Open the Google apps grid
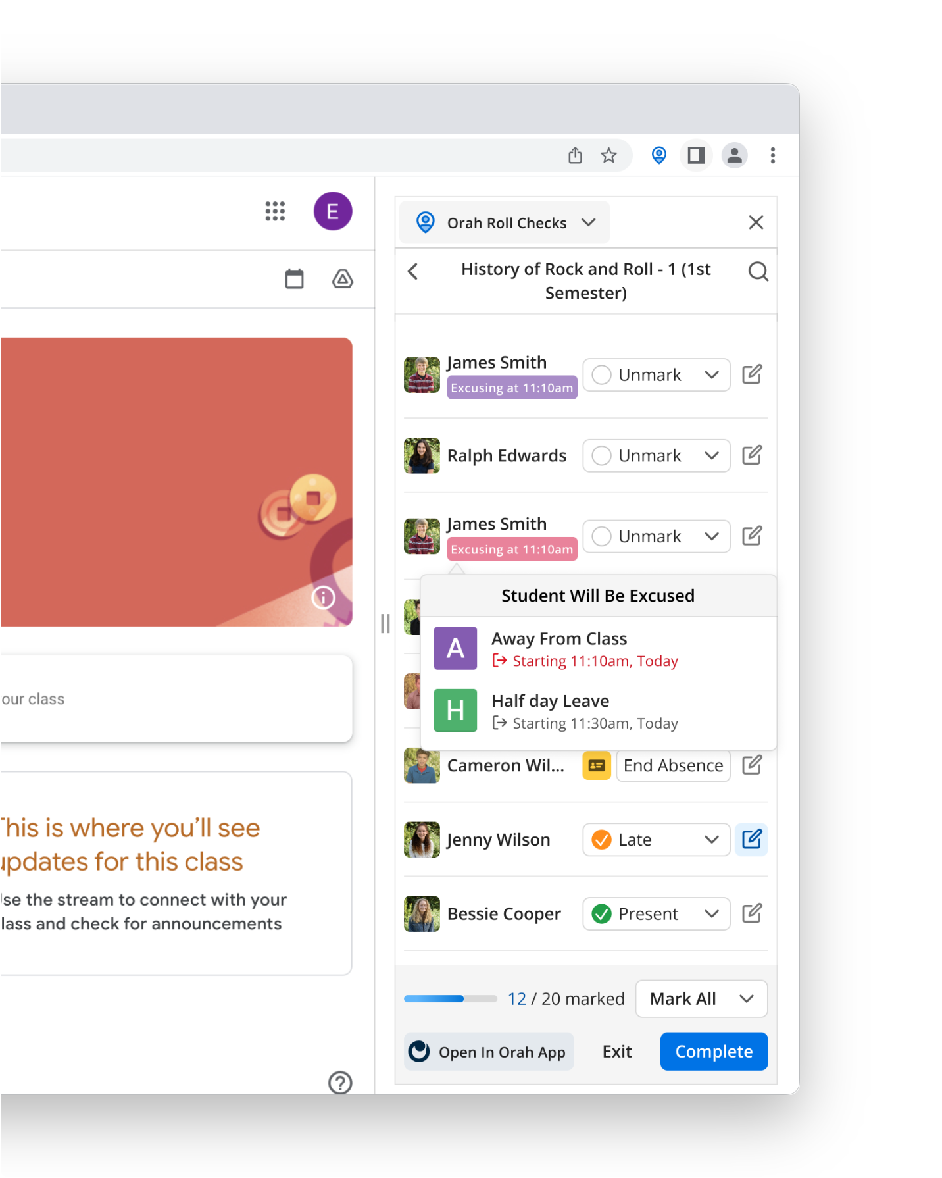The image size is (942, 1178). tap(275, 211)
